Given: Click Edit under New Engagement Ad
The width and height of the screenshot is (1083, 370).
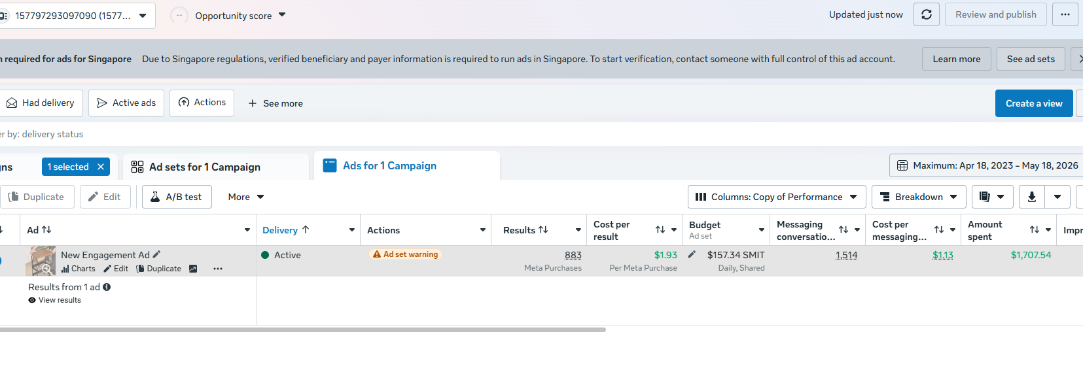Looking at the screenshot, I should click(116, 269).
